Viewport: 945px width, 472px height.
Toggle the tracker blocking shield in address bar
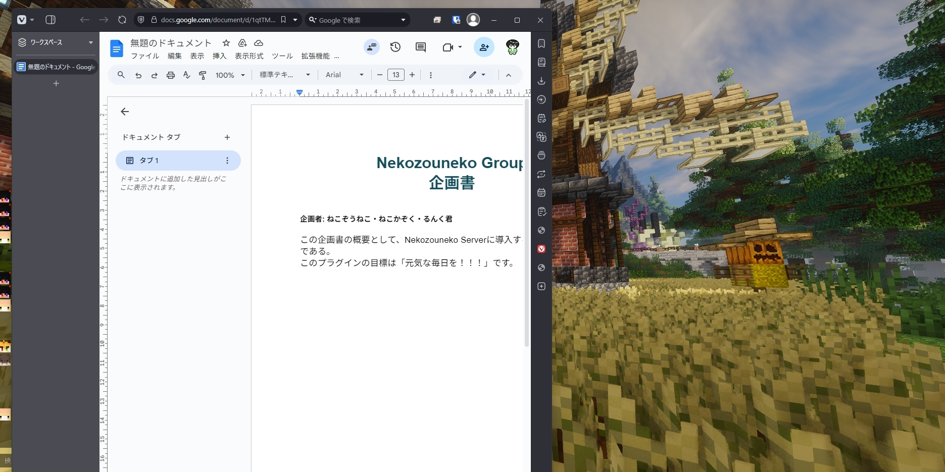point(141,20)
